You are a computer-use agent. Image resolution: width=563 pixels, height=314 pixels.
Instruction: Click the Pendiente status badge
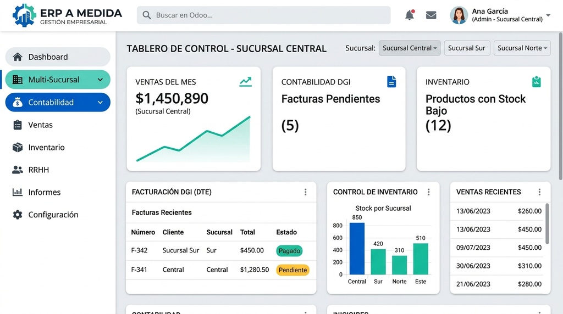[292, 270]
